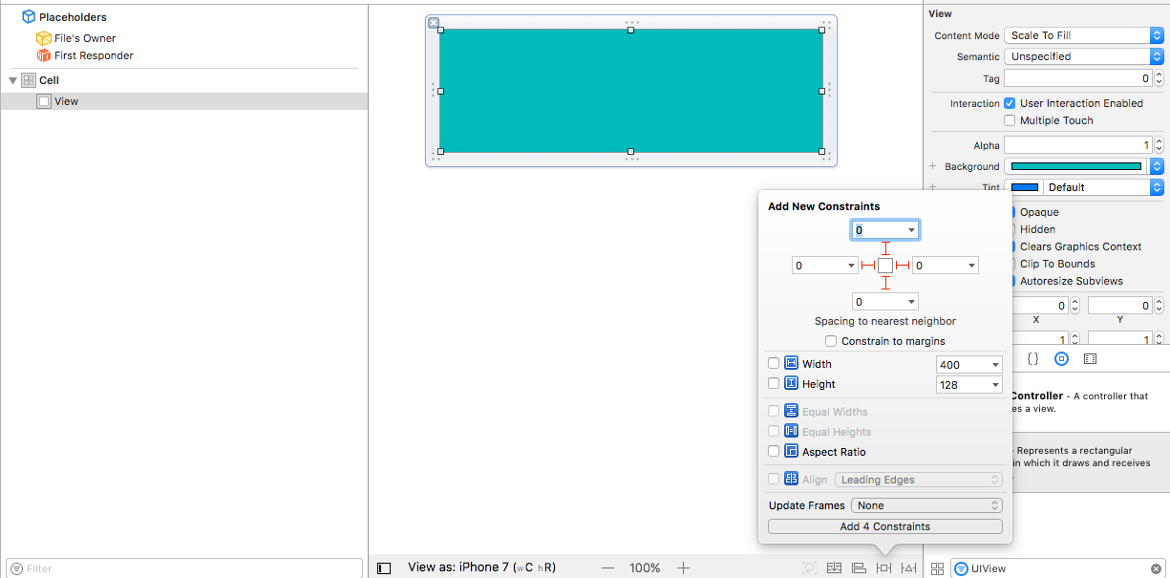Click the 100% zoom level label
Screen dimensions: 1170x578
tap(645, 567)
